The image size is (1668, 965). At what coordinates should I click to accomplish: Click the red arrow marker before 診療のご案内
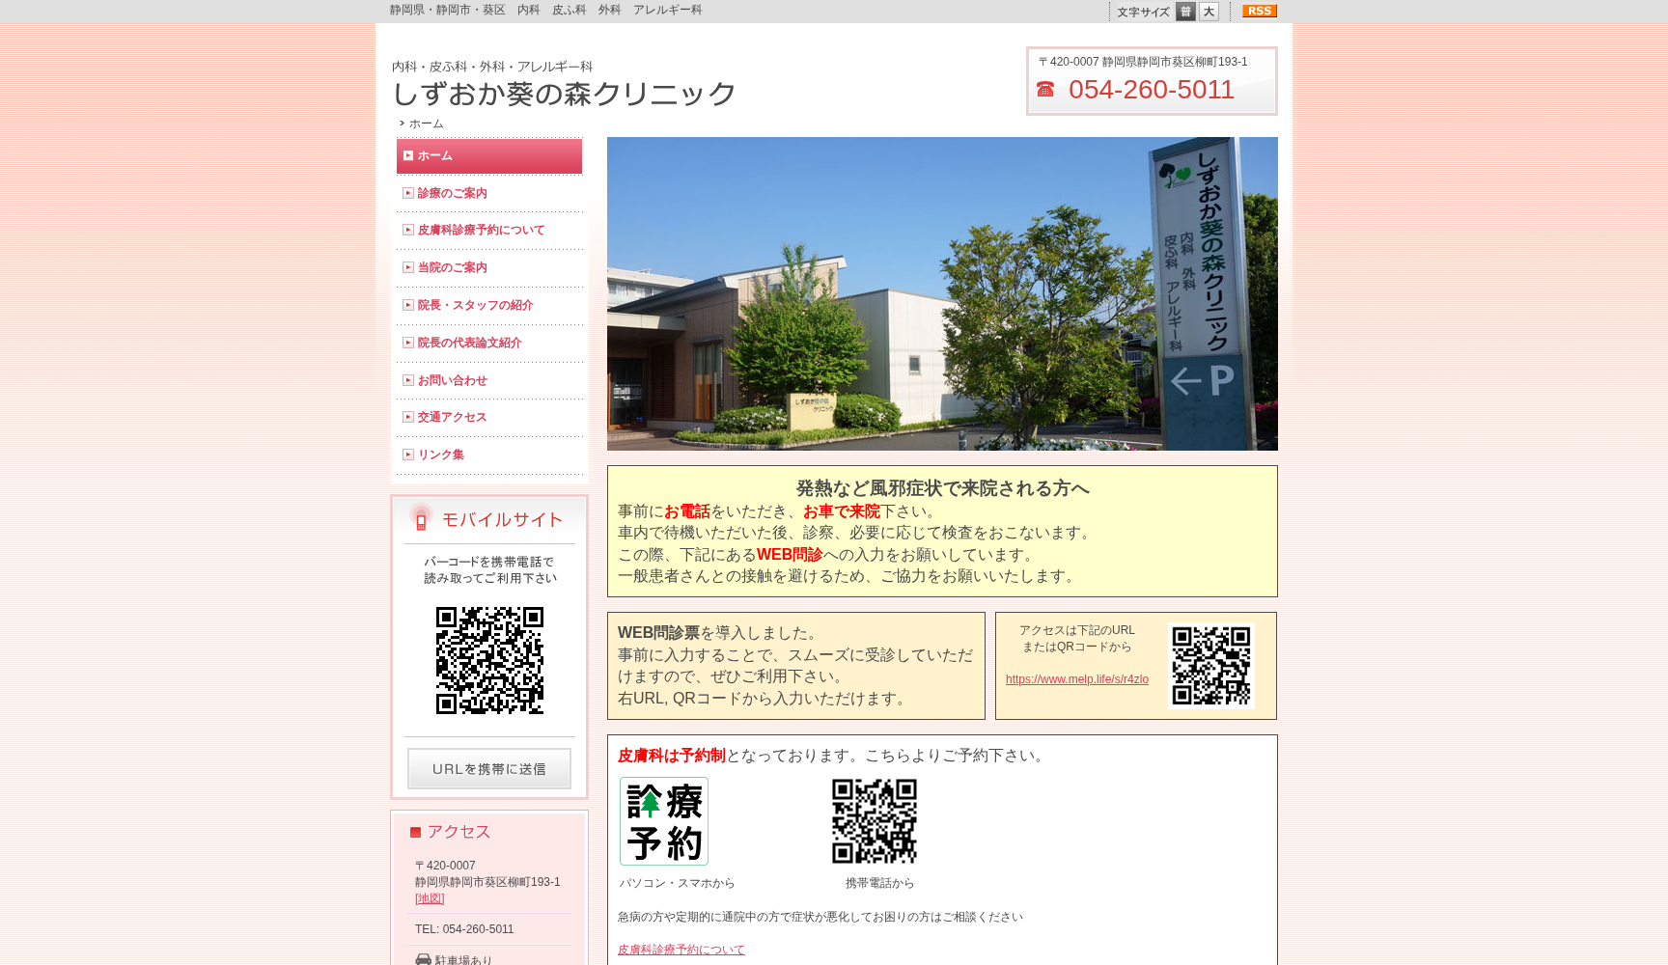(407, 192)
